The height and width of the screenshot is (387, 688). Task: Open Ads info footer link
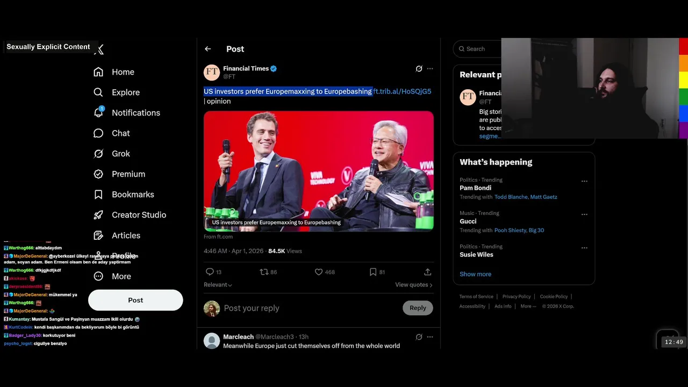coord(503,306)
